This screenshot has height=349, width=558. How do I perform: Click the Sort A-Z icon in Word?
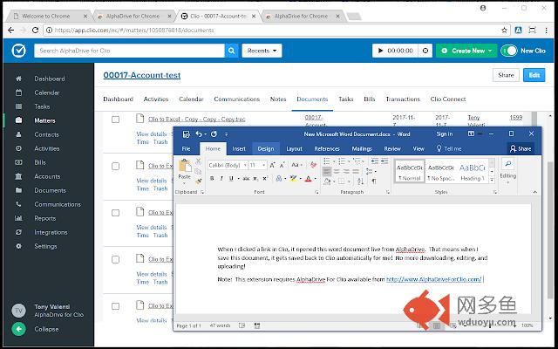point(360,181)
